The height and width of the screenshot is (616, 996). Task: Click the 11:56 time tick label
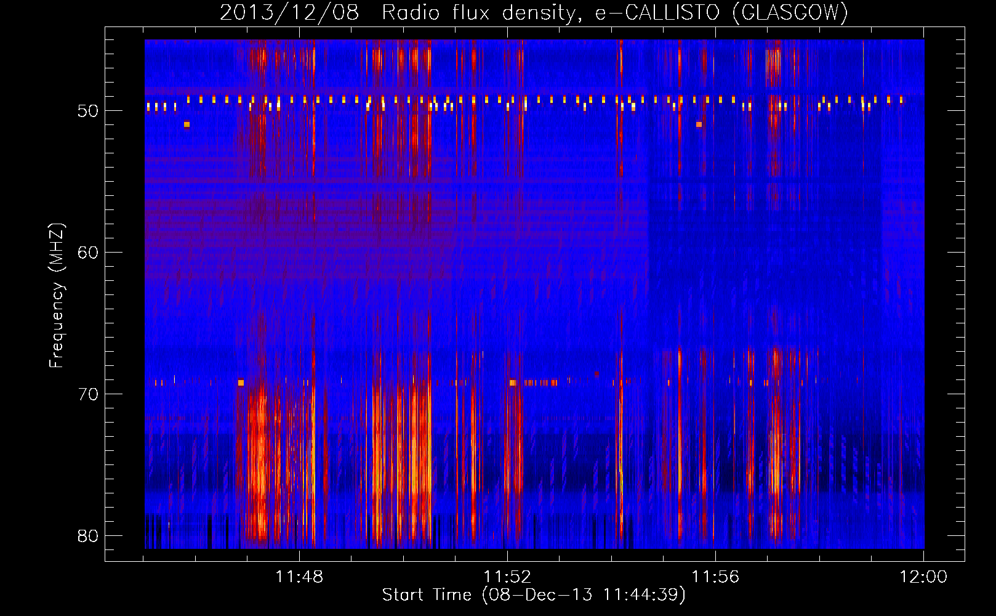[715, 577]
